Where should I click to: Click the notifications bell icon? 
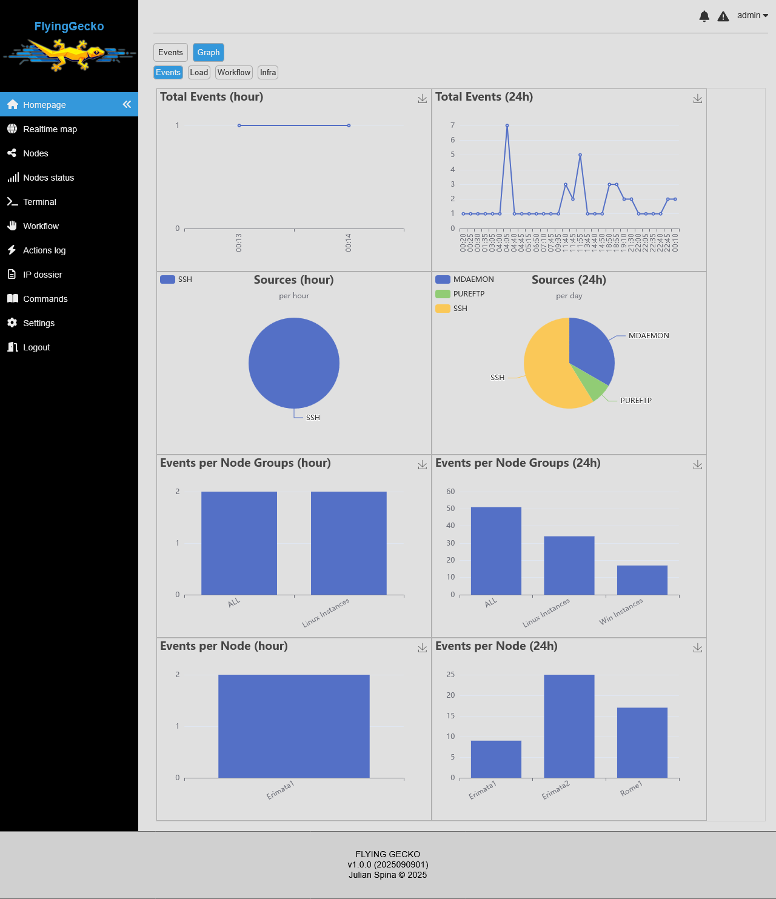[704, 16]
